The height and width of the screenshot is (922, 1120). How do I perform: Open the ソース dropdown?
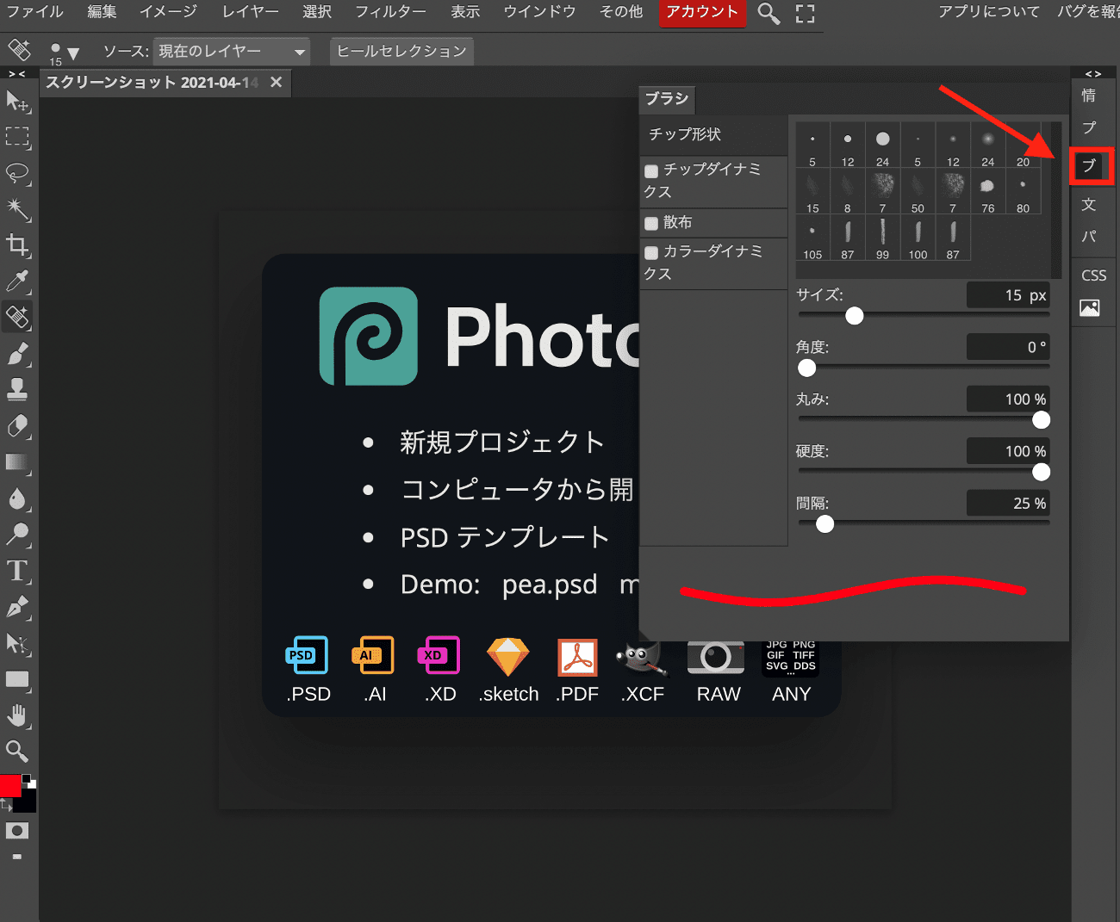231,52
